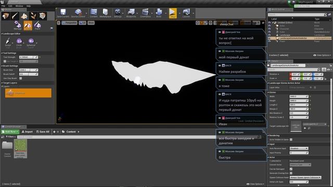Click the World Outliner search magnifier icon
The height and width of the screenshot is (187, 333).
click(x=325, y=15)
